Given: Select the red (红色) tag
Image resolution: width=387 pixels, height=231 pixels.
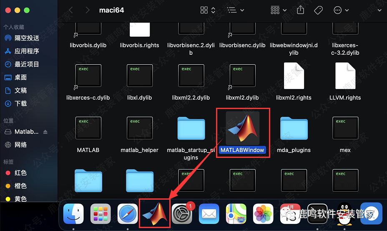Looking at the screenshot, I should click(20, 173).
